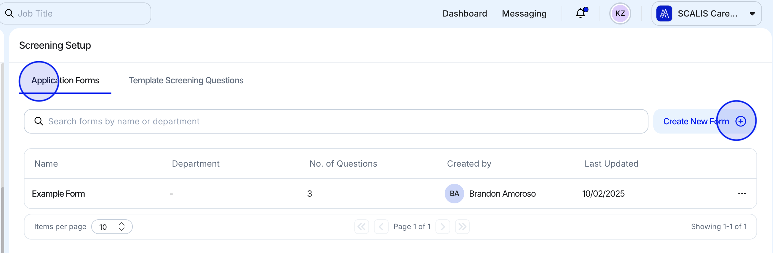
Task: Click the plus icon on Create New Form
Action: coord(741,121)
